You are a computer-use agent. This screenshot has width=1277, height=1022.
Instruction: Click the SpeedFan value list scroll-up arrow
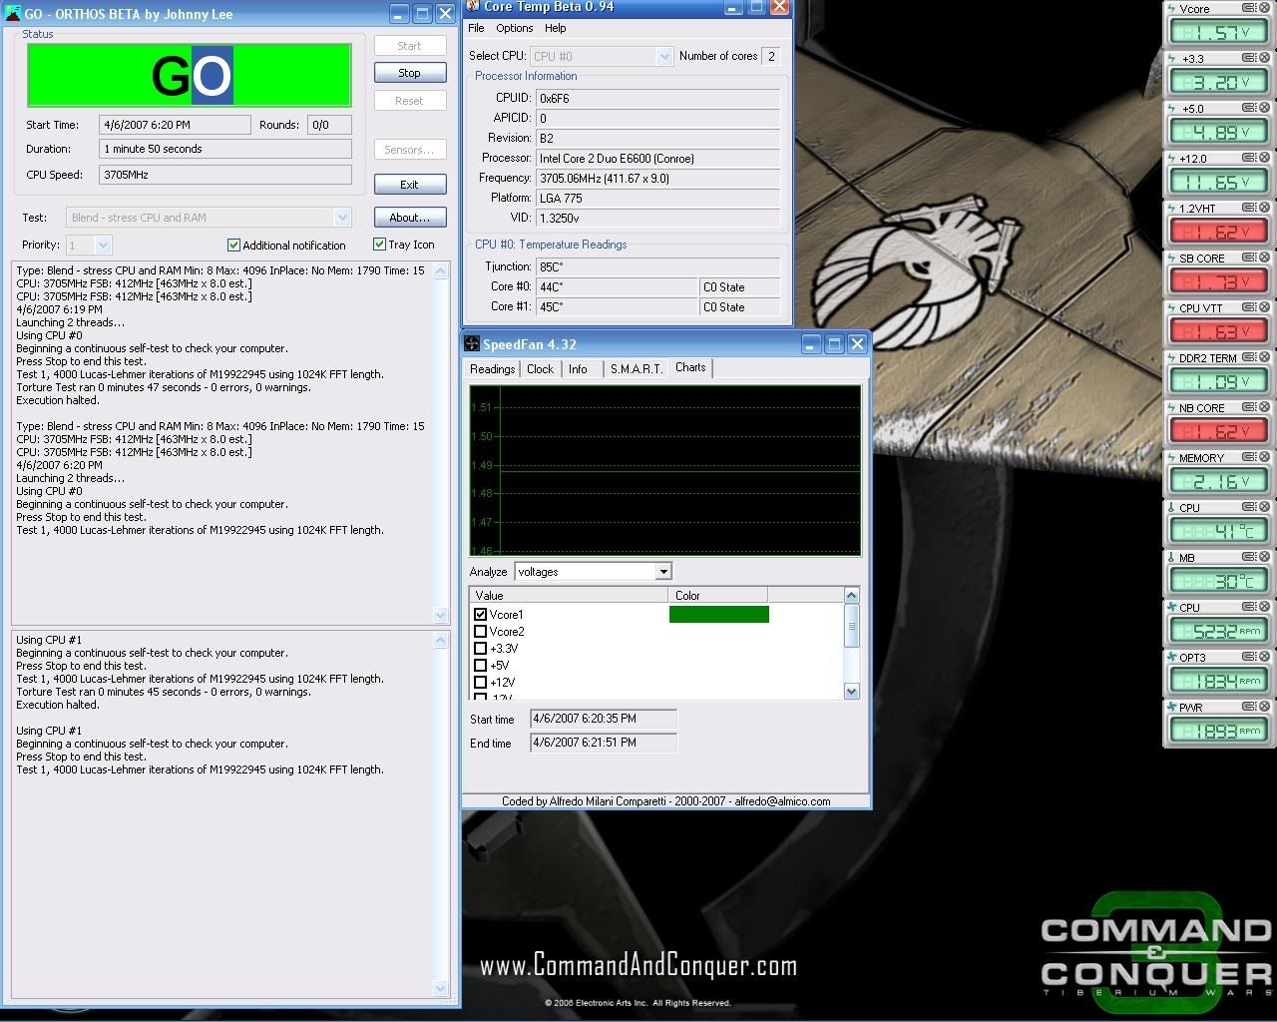tap(851, 596)
